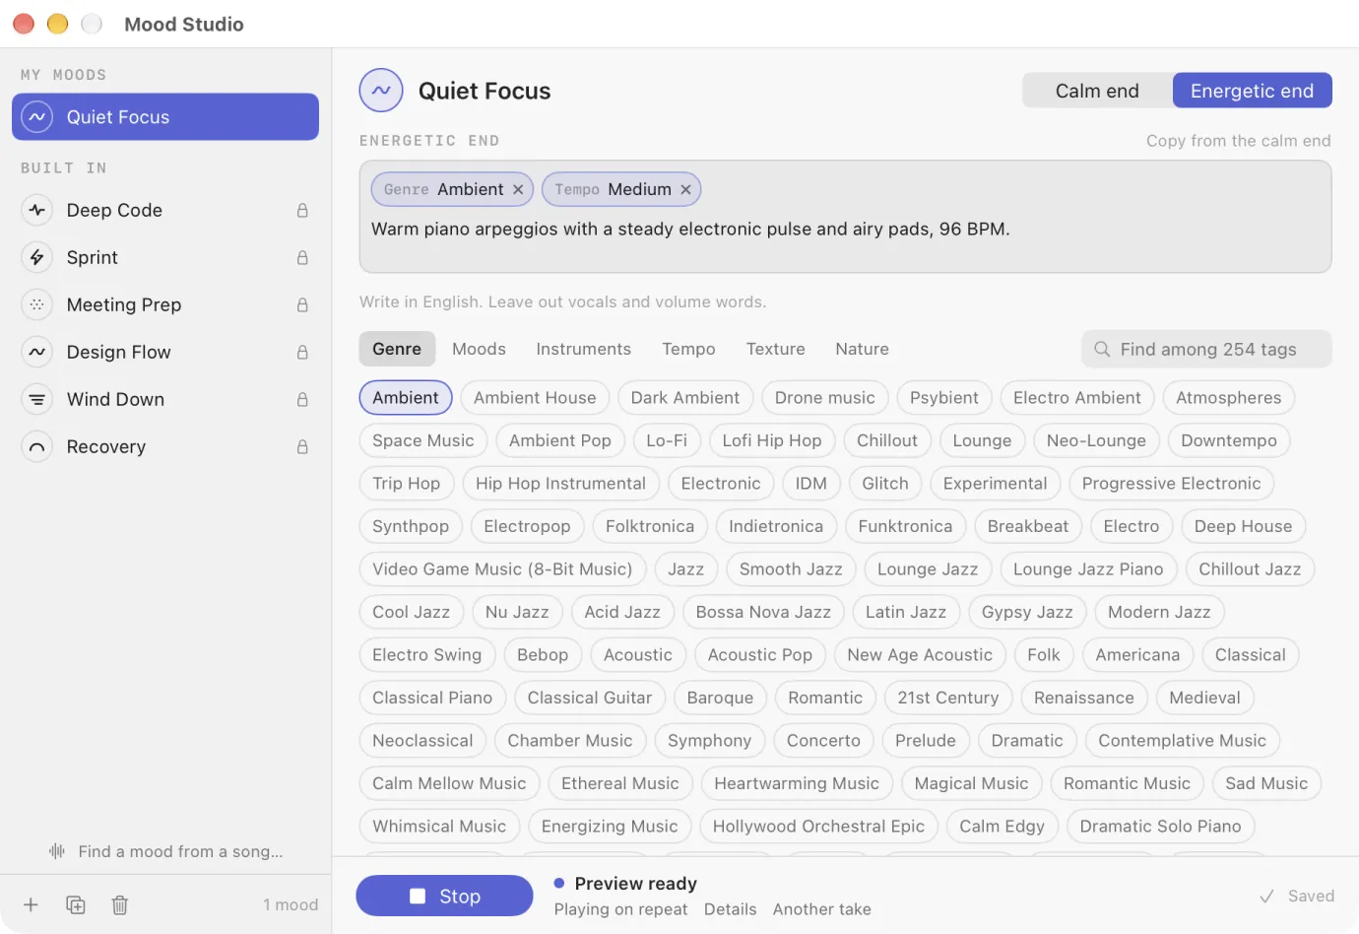Open the Moods tag category tab
Screen dimensions: 1359x934
coord(479,349)
